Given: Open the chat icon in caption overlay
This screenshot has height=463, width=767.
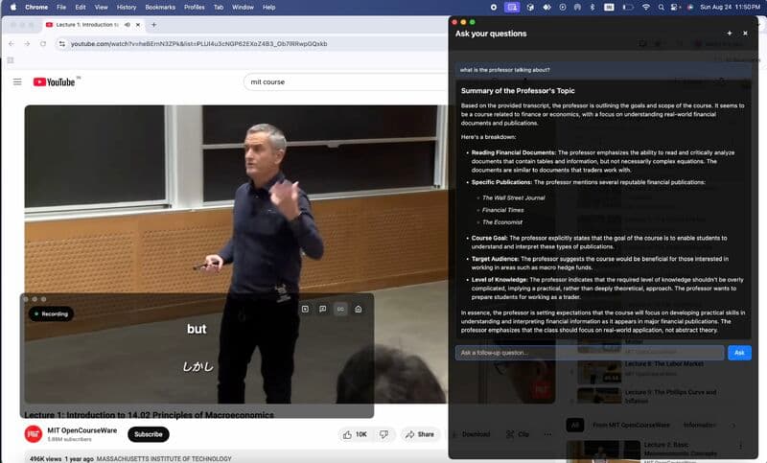Looking at the screenshot, I should pyautogui.click(x=322, y=309).
